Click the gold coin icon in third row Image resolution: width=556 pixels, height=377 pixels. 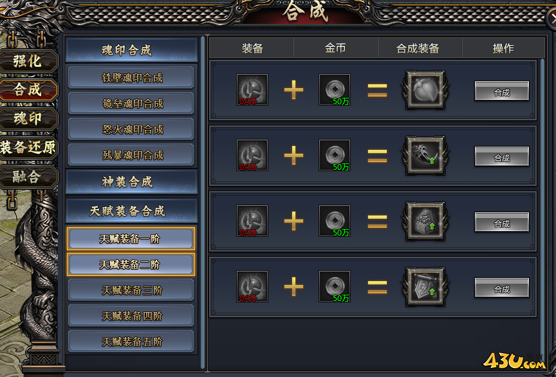pyautogui.click(x=335, y=221)
